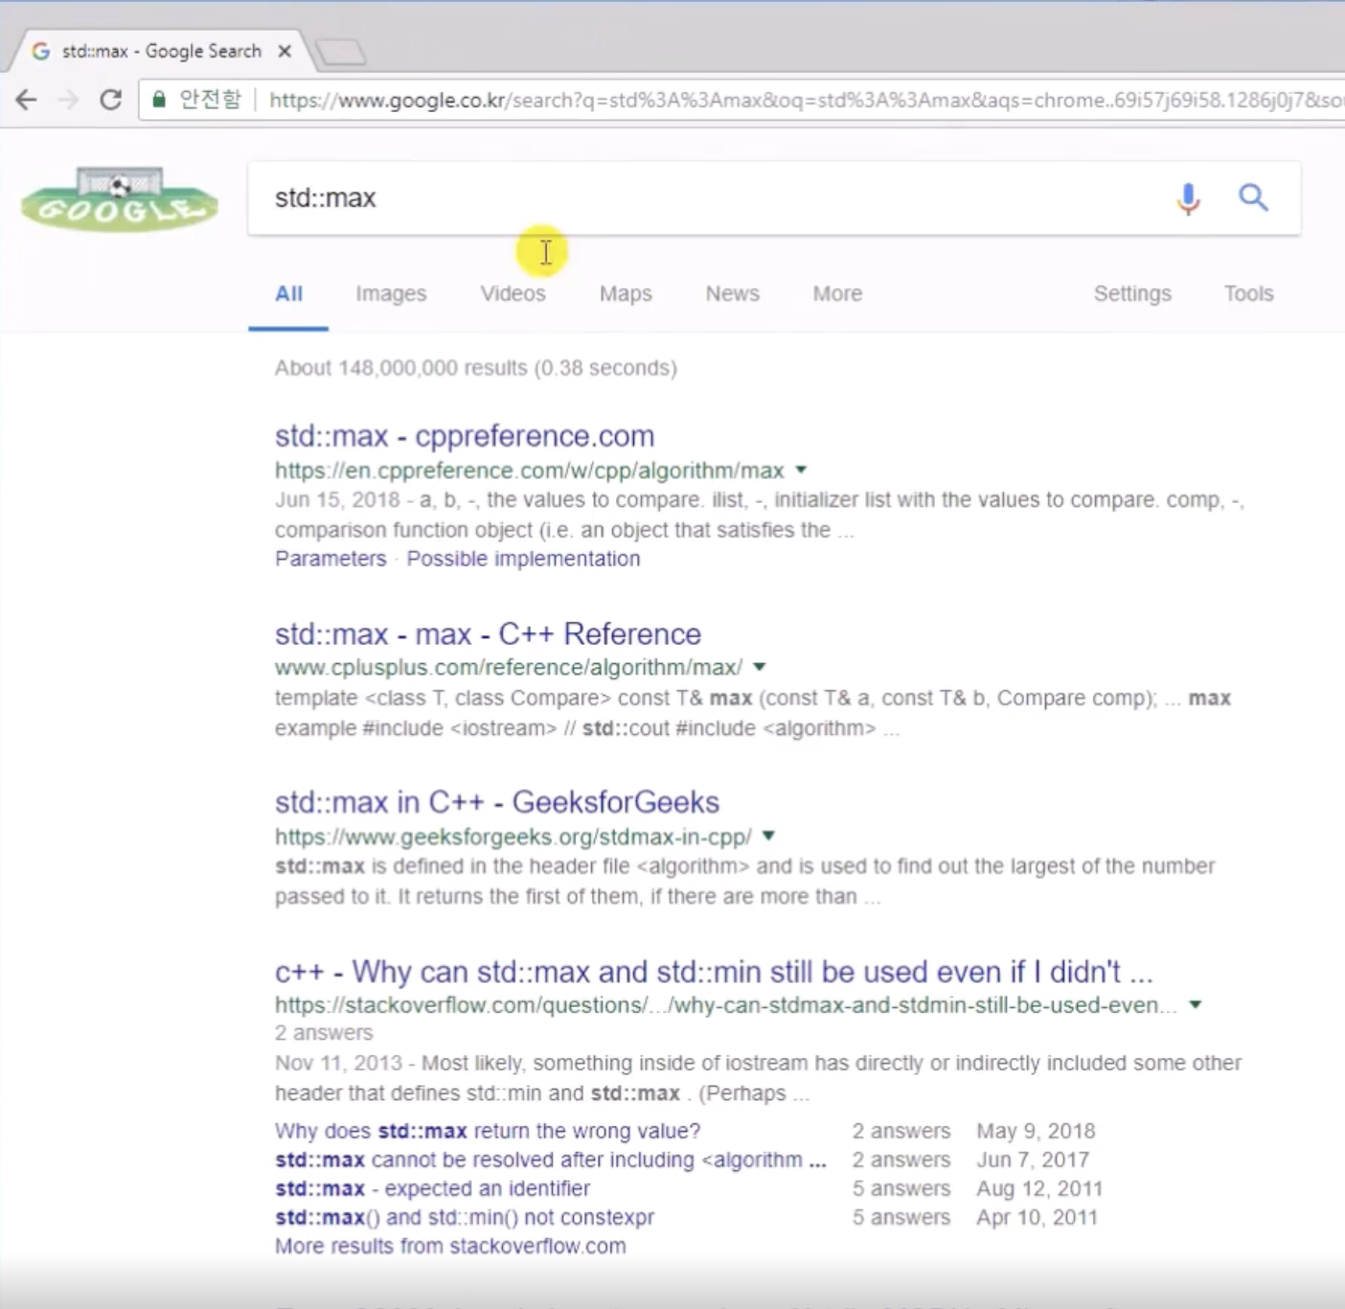Click the forward navigation arrow
The height and width of the screenshot is (1309, 1345).
point(68,100)
